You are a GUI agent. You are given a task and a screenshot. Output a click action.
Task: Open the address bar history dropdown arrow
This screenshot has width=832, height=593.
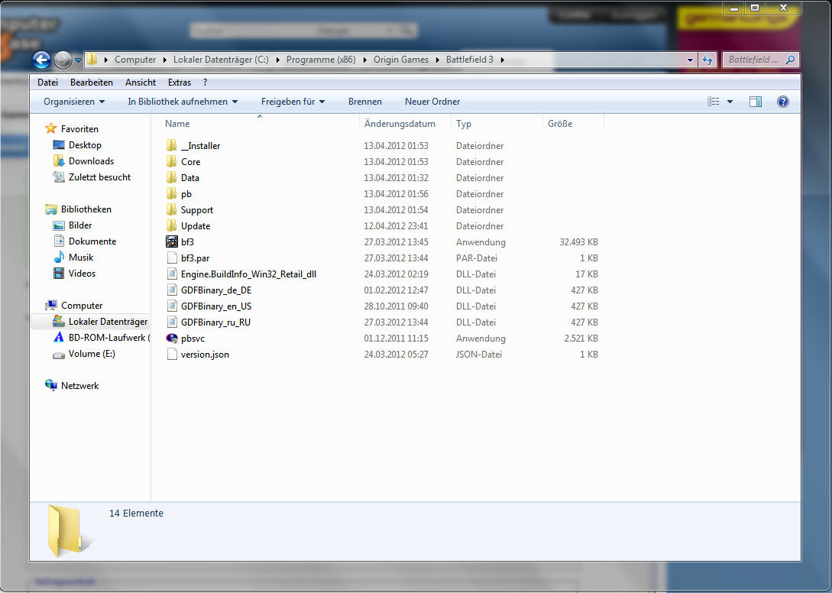[x=690, y=60]
